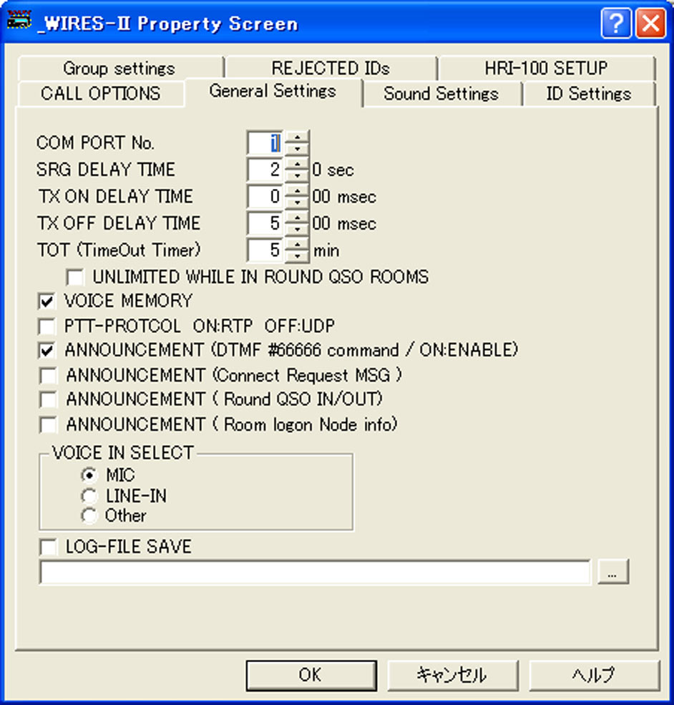Increase the TOT TimeOut Timer value
The width and height of the screenshot is (674, 705).
pyautogui.click(x=297, y=244)
